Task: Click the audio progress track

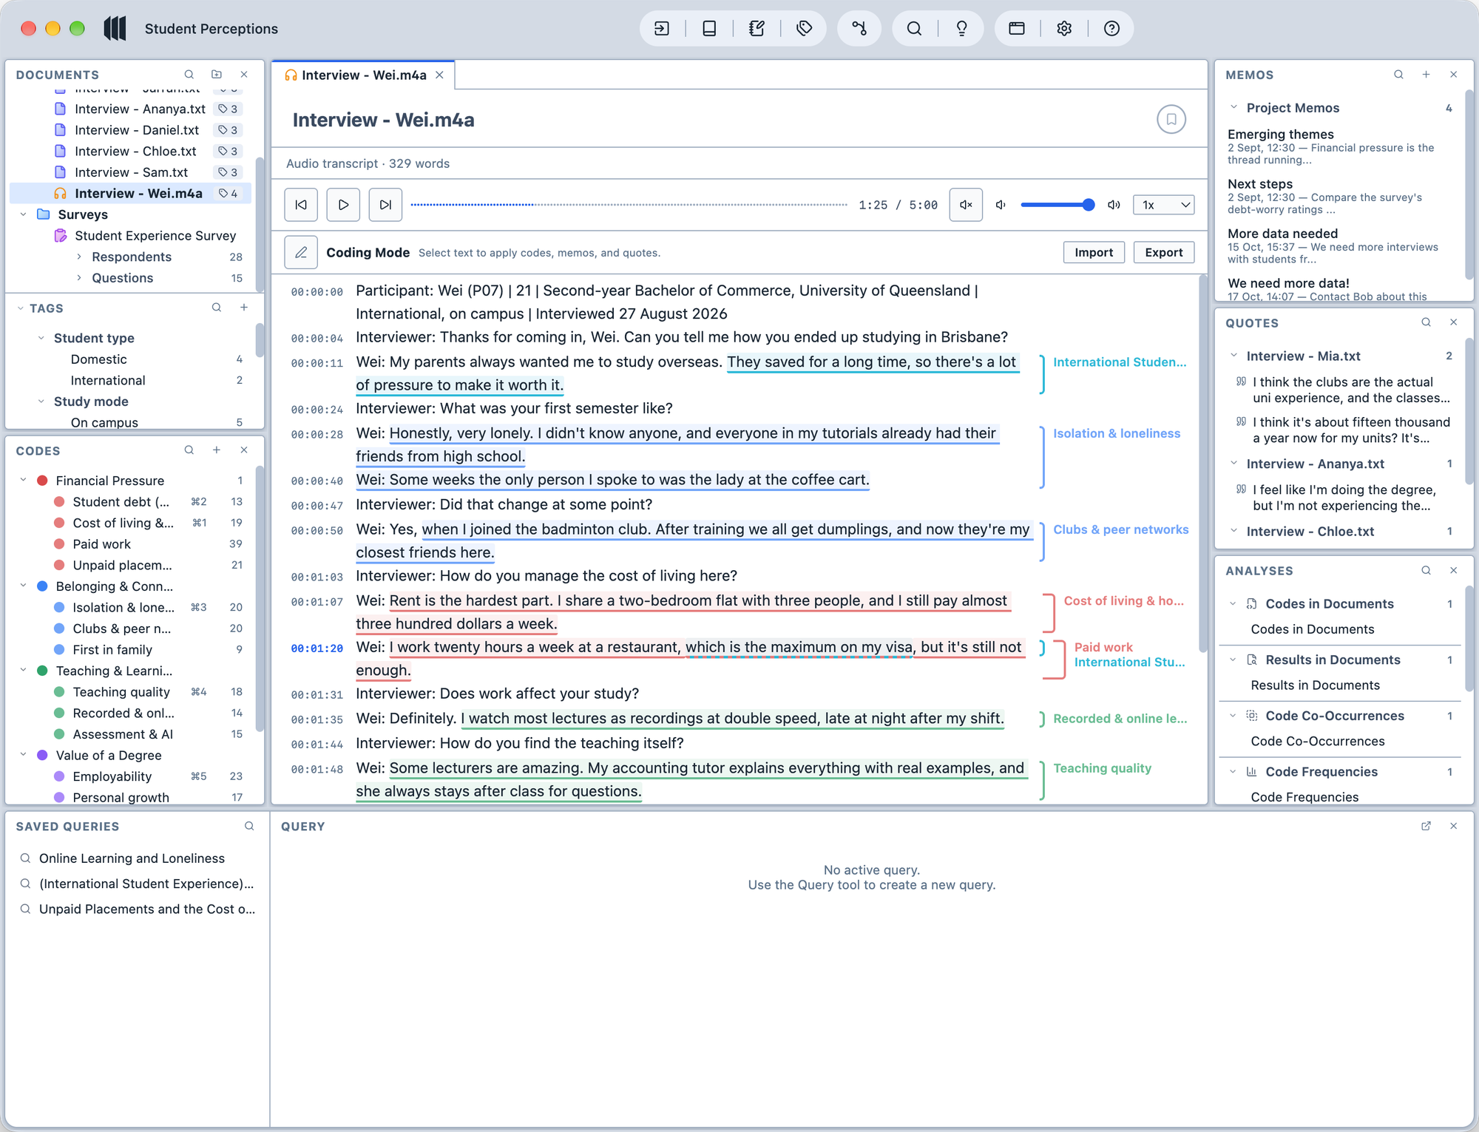Action: (629, 205)
